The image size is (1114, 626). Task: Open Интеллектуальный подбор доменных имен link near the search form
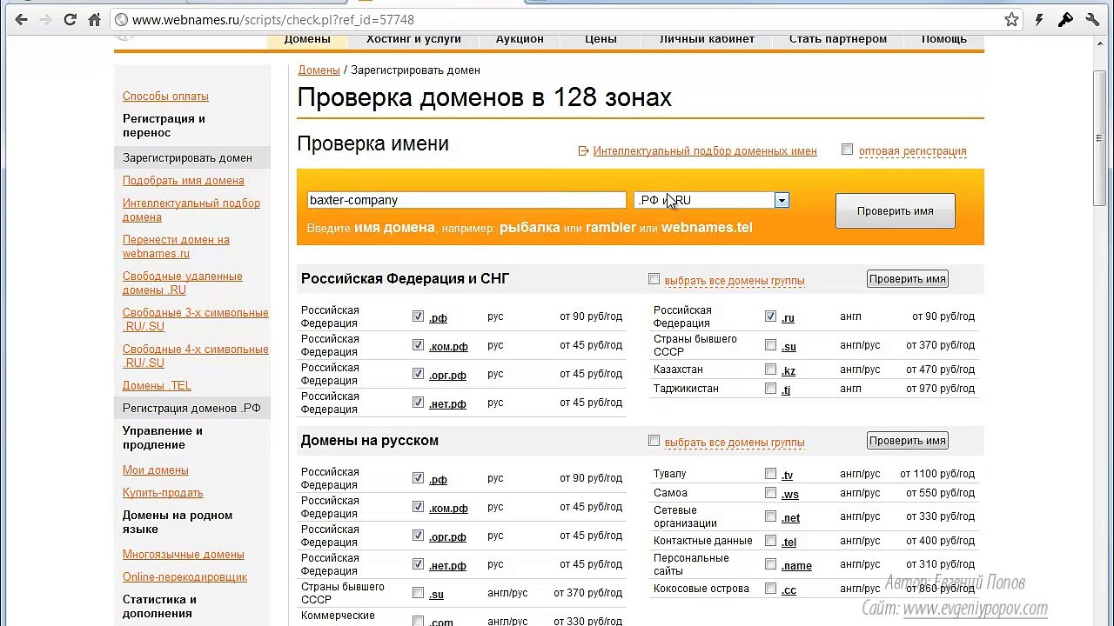[705, 151]
